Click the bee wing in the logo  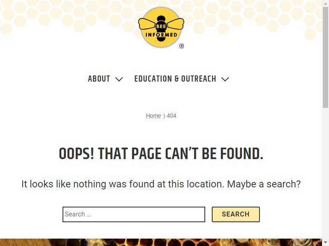(x=147, y=24)
